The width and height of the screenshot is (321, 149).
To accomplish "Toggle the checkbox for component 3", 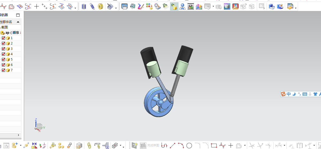I will point(3,49).
